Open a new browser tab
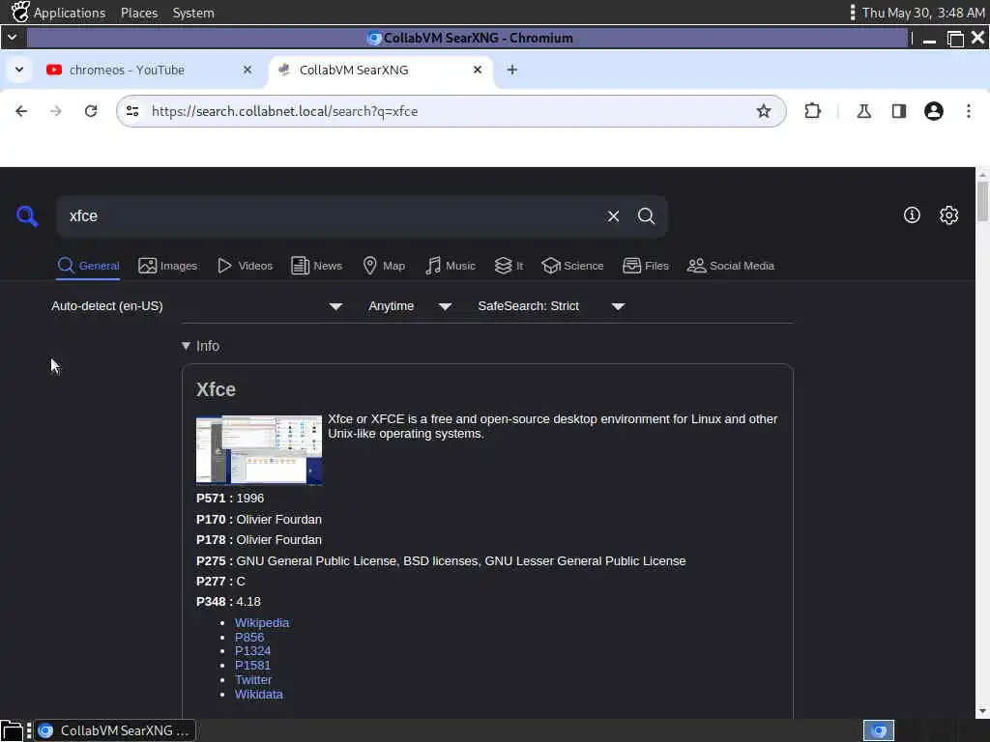The height and width of the screenshot is (742, 990). [x=512, y=70]
